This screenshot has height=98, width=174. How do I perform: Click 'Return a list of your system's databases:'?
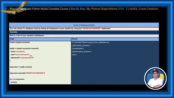(27, 36)
